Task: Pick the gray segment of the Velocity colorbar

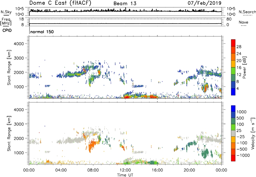Action: [233, 134]
